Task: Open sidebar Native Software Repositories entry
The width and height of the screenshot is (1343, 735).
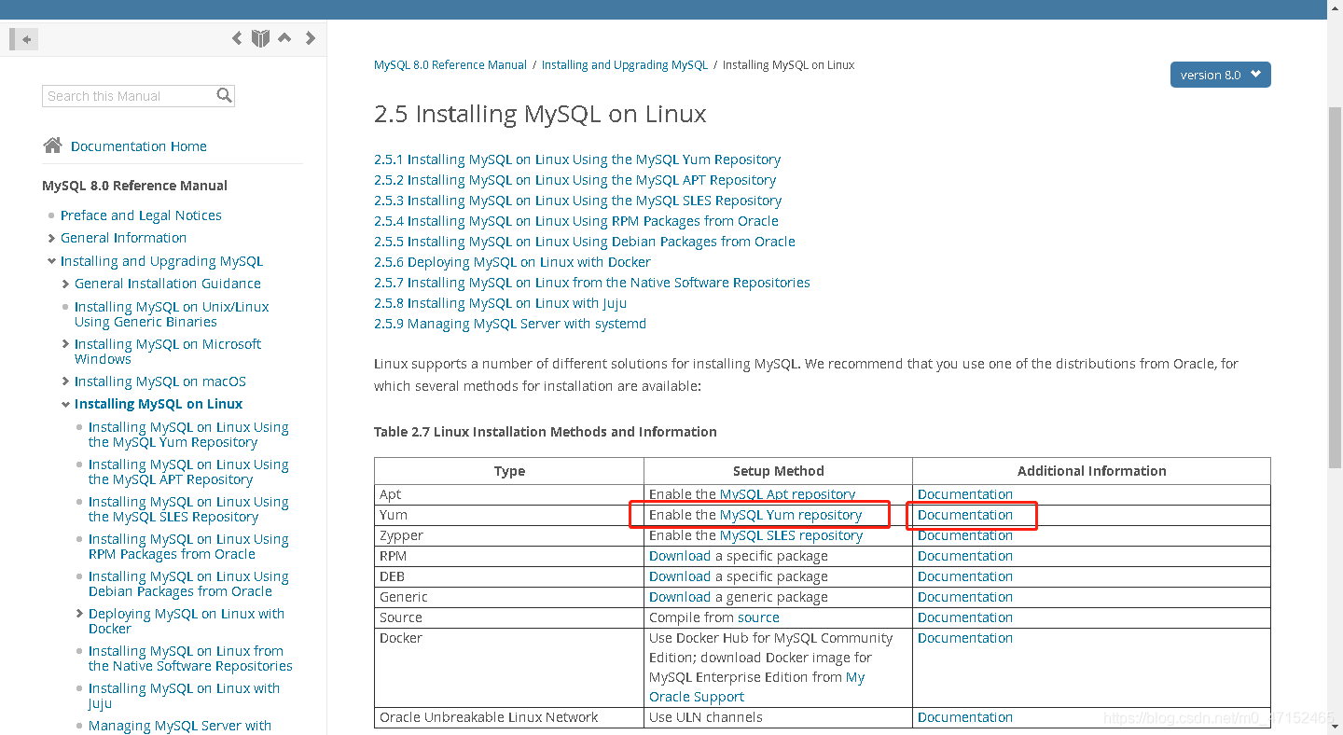Action: [190, 659]
